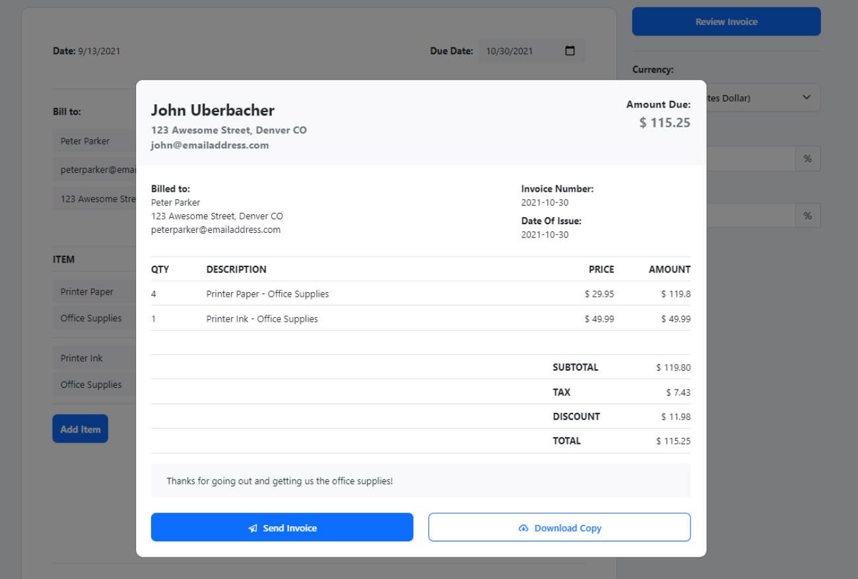The height and width of the screenshot is (579, 858).
Task: Select the Printer Ink item name field
Action: tap(81, 357)
